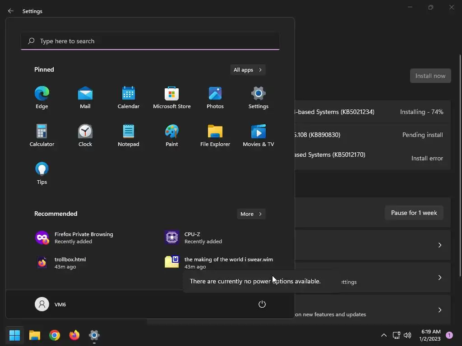
Task: Open Firefox from the taskbar
Action: pyautogui.click(x=74, y=335)
